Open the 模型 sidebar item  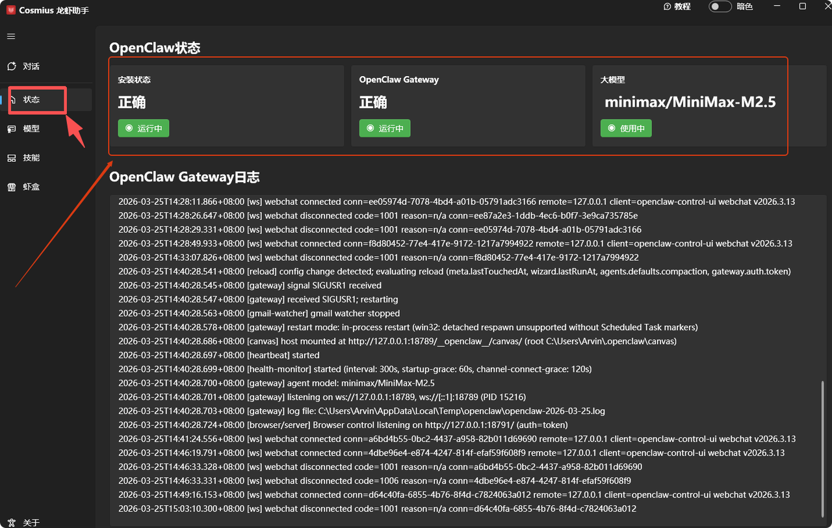(x=46, y=129)
